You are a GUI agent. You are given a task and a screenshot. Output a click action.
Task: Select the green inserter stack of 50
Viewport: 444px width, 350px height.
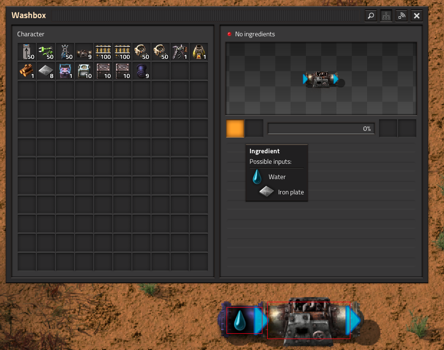click(46, 52)
